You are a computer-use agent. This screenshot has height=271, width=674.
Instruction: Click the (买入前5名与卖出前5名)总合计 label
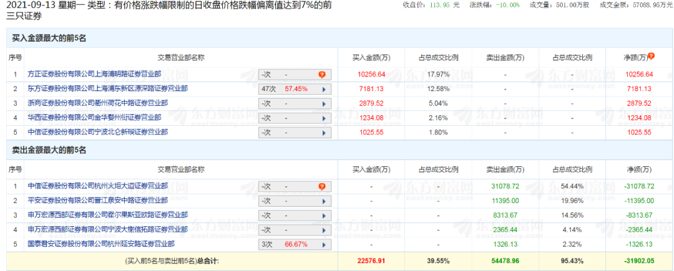[172, 260]
